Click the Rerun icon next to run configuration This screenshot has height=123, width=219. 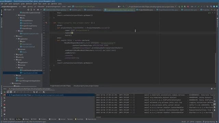pyautogui.click(x=179, y=6)
